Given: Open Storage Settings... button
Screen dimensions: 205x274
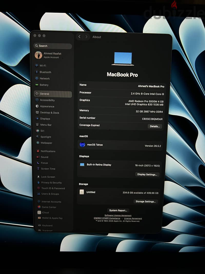Looking at the screenshot, I should (146, 202).
